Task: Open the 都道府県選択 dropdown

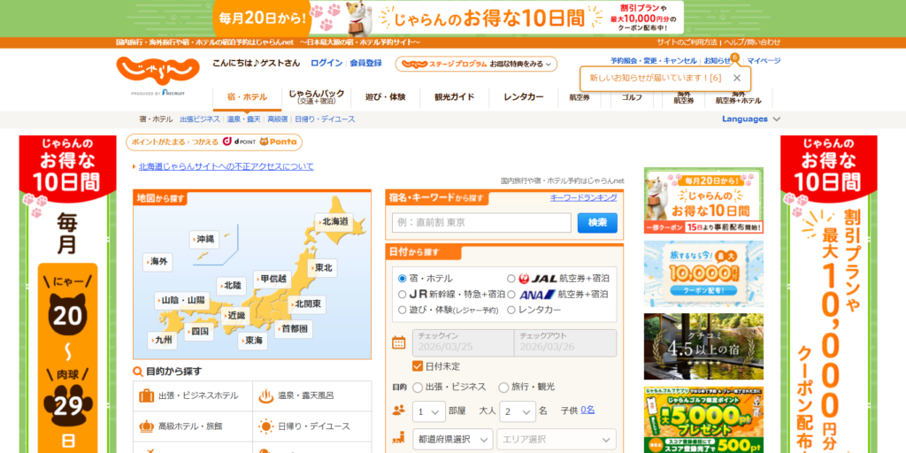Action: click(x=453, y=439)
